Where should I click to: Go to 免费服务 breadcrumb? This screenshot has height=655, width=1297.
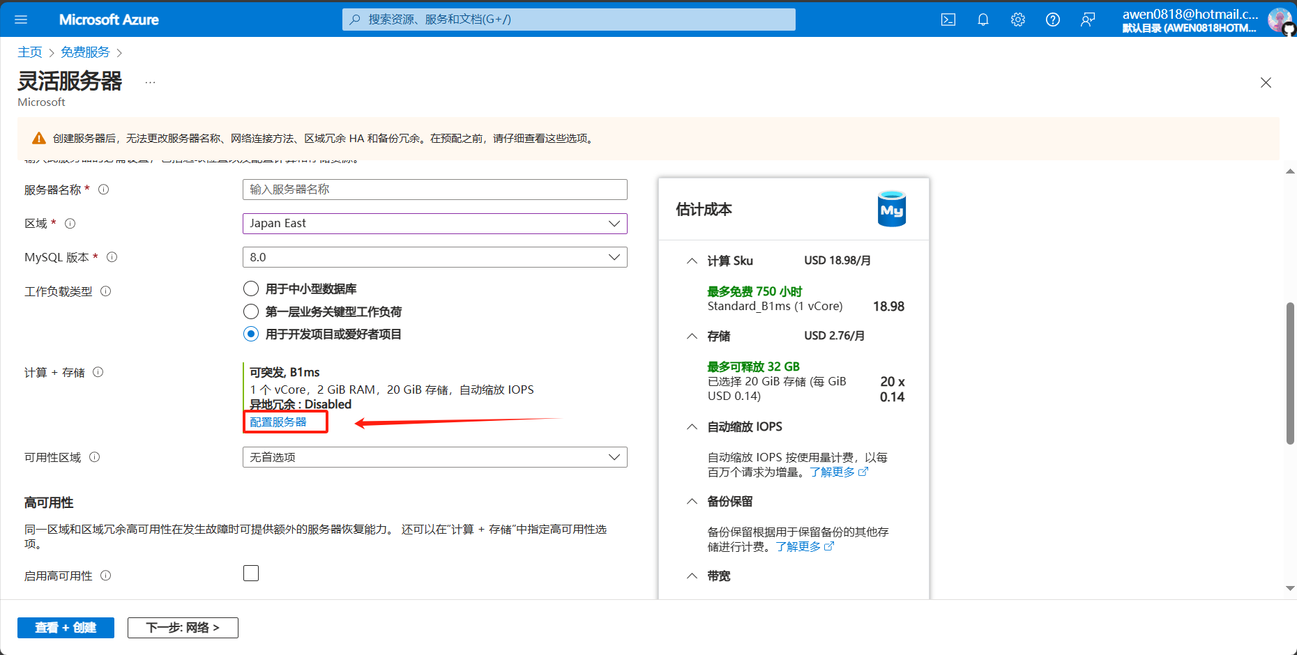[x=85, y=52]
